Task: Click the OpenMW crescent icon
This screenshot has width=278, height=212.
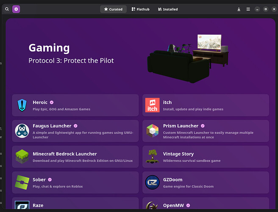Action: click(152, 205)
